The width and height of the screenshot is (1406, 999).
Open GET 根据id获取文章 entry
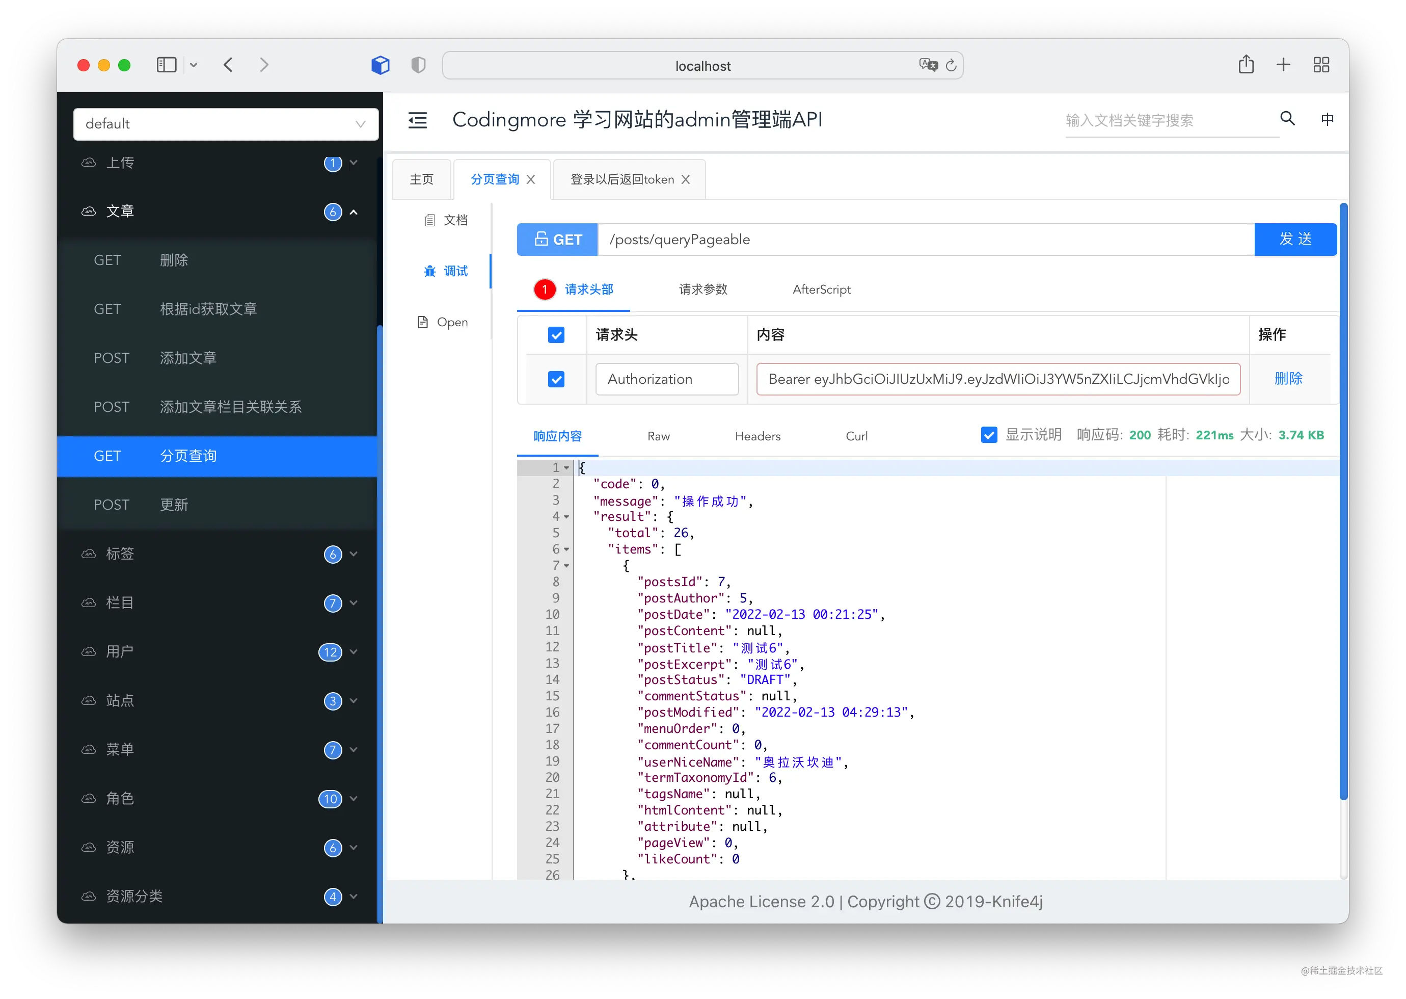click(x=217, y=309)
